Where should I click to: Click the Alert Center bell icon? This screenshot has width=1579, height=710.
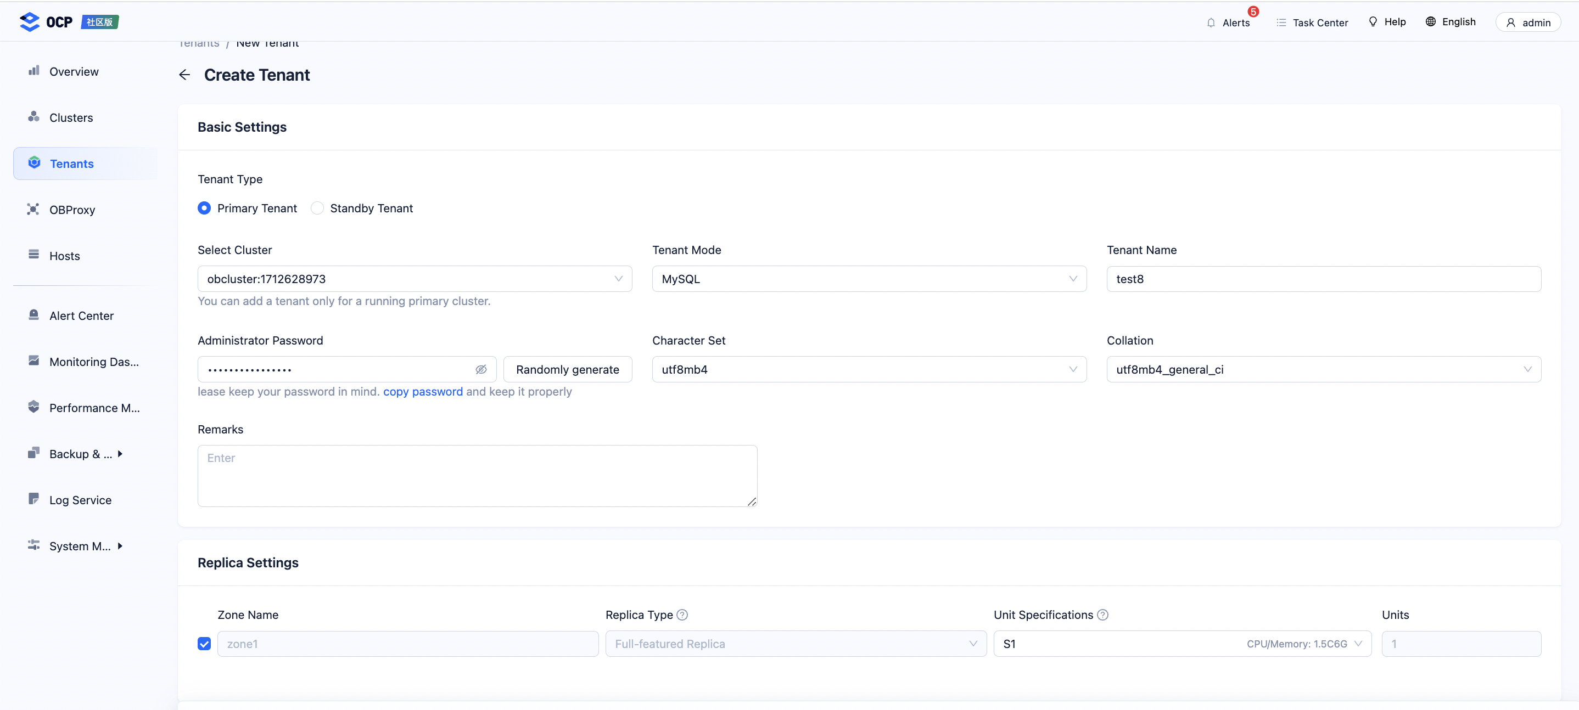(x=33, y=315)
